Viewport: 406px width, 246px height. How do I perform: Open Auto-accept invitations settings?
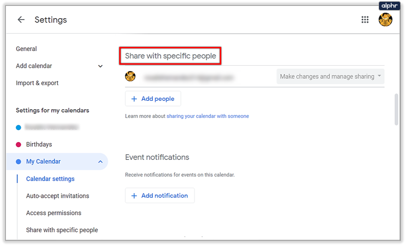[57, 196]
